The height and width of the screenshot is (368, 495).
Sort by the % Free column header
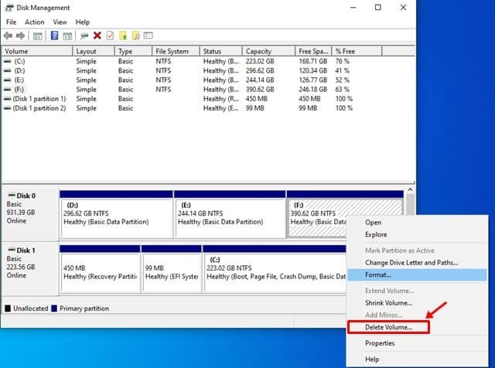tap(357, 51)
